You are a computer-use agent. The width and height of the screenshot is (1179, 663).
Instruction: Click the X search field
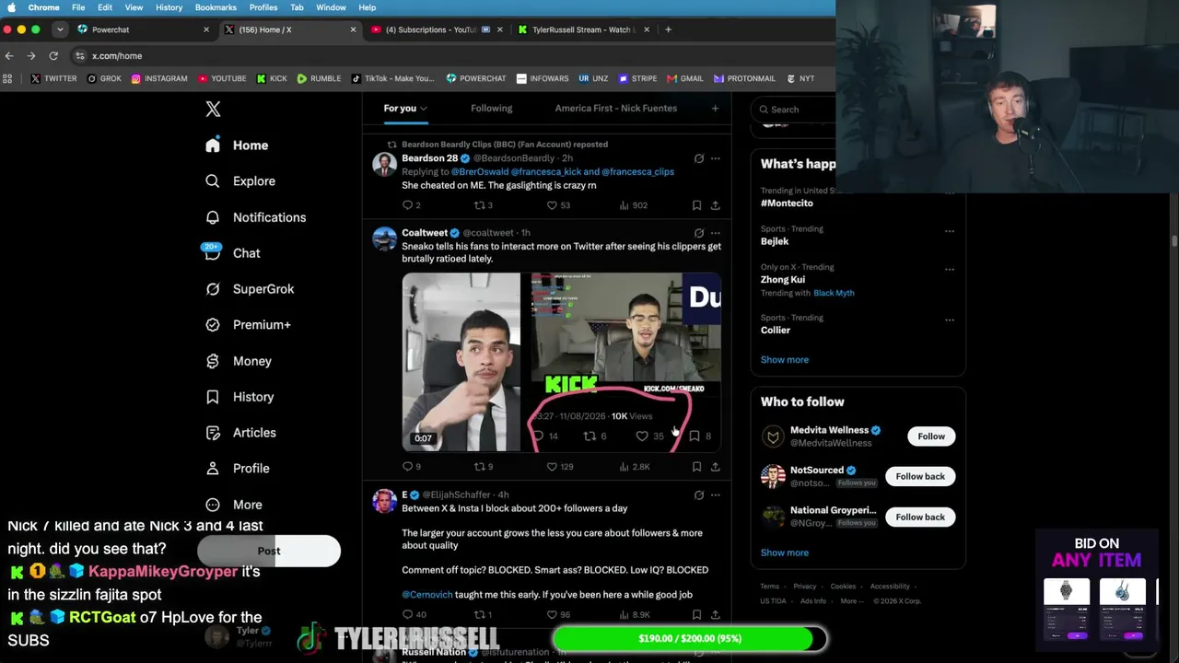[793, 110]
